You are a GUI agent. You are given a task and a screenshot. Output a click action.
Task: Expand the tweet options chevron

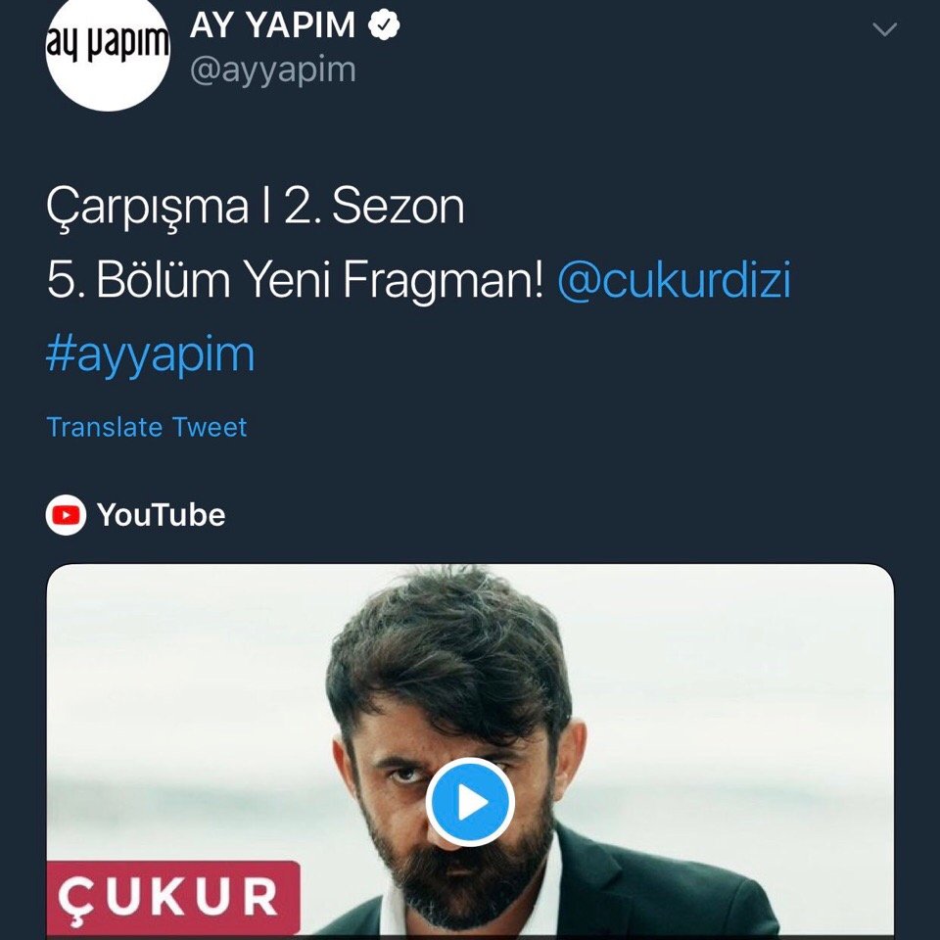pos(884,29)
